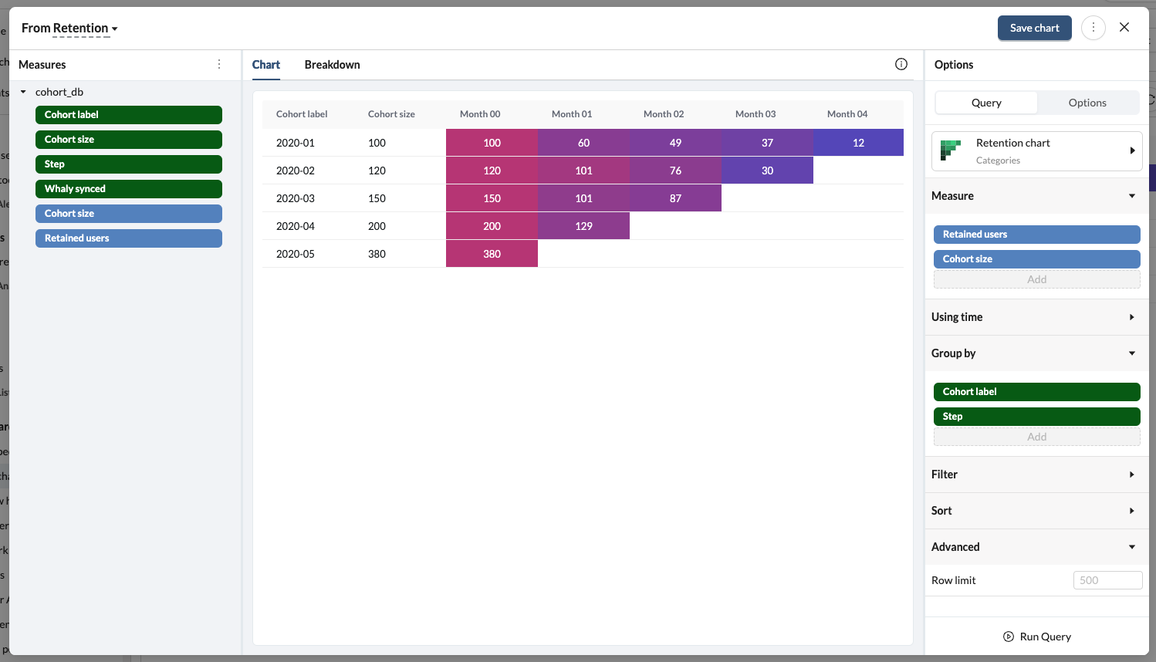Select the Query tab
Screen dimensions: 1156x662
[986, 103]
